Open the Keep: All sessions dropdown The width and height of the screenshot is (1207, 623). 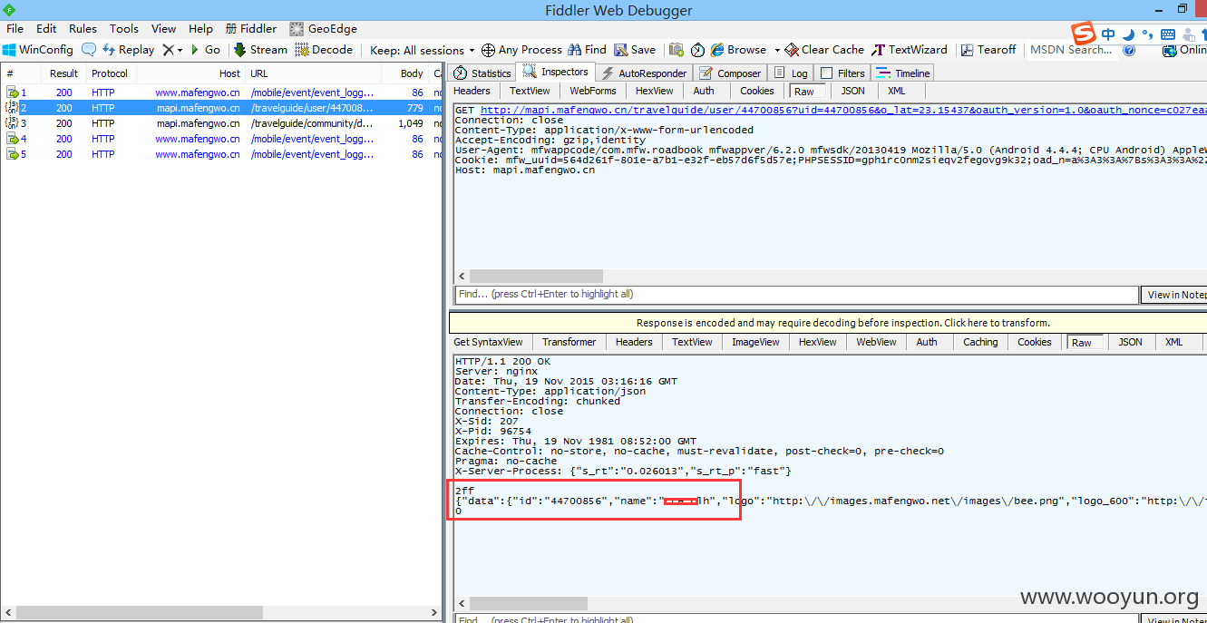tap(423, 50)
